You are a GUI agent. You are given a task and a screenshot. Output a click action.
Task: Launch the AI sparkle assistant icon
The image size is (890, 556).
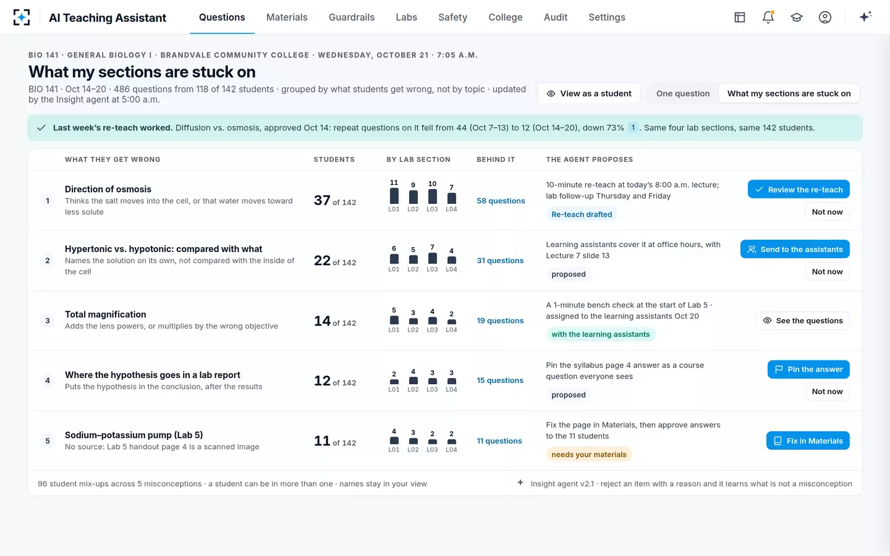coord(865,17)
